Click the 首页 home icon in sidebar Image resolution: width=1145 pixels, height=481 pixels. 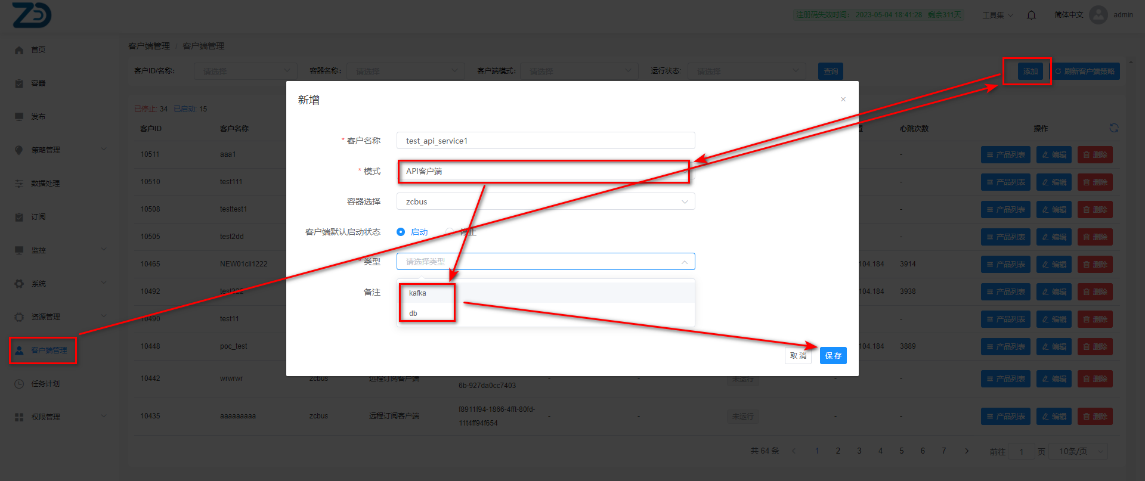[19, 50]
